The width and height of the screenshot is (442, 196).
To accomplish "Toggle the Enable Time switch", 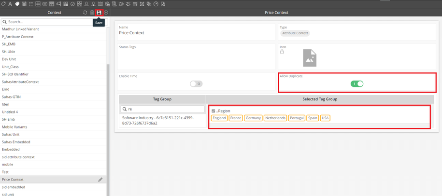I will [x=196, y=84].
